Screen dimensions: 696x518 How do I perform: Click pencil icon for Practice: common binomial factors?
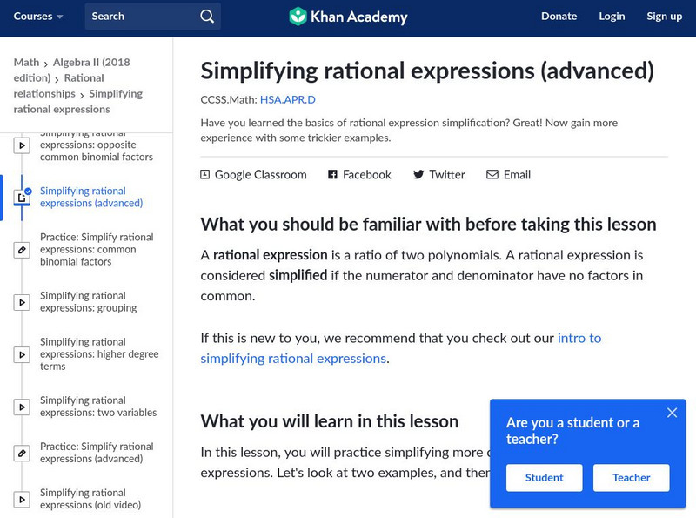(x=22, y=250)
